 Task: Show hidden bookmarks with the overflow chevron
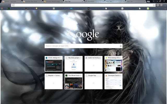165,9
